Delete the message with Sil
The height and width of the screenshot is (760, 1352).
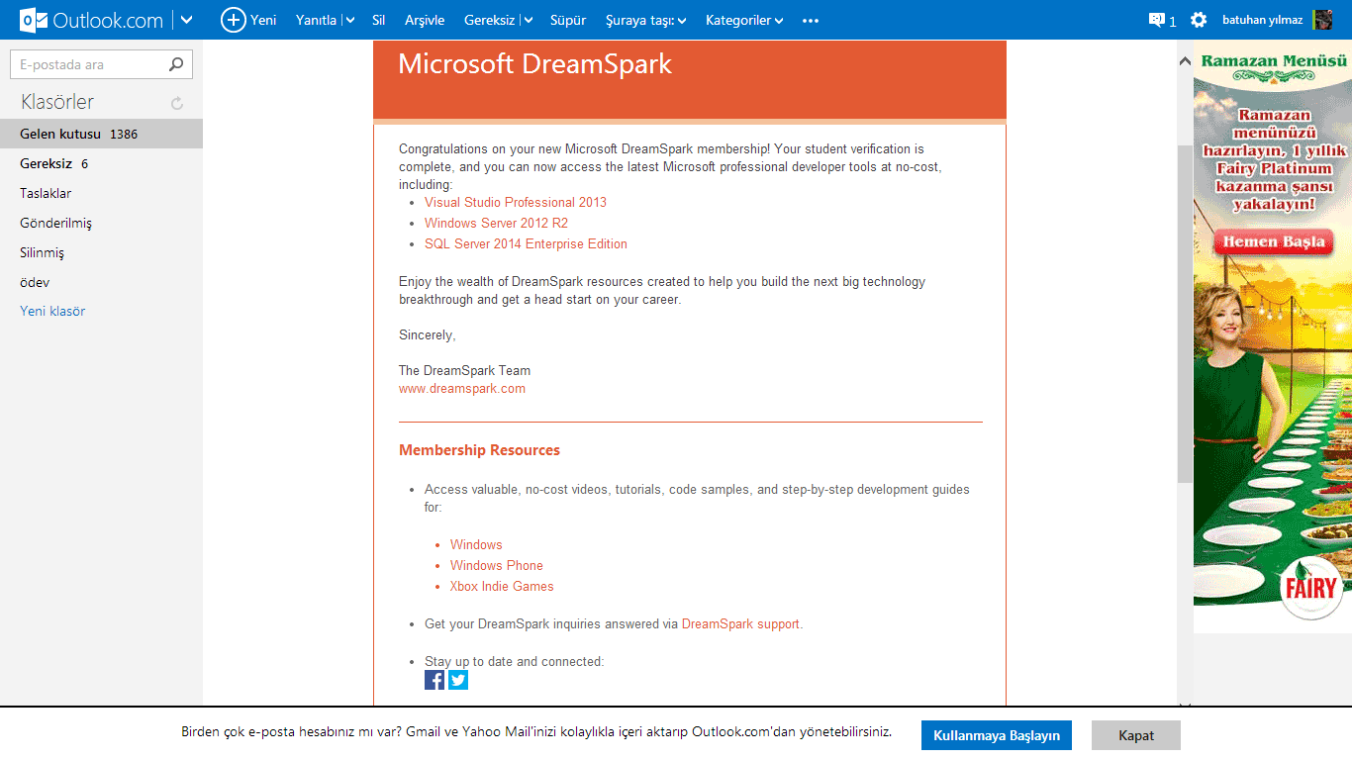[x=379, y=20]
